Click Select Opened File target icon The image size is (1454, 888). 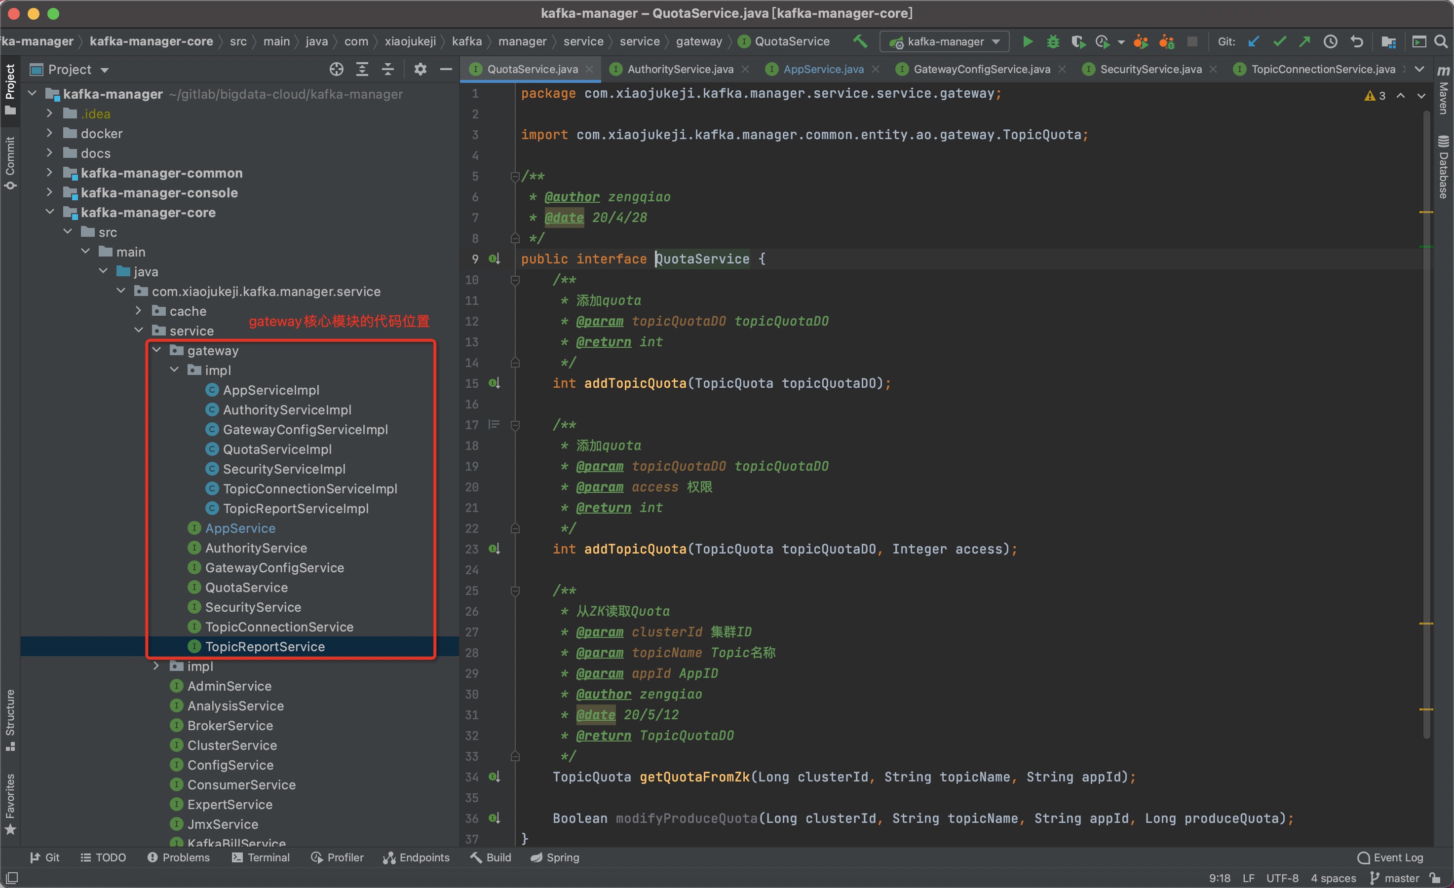[337, 70]
